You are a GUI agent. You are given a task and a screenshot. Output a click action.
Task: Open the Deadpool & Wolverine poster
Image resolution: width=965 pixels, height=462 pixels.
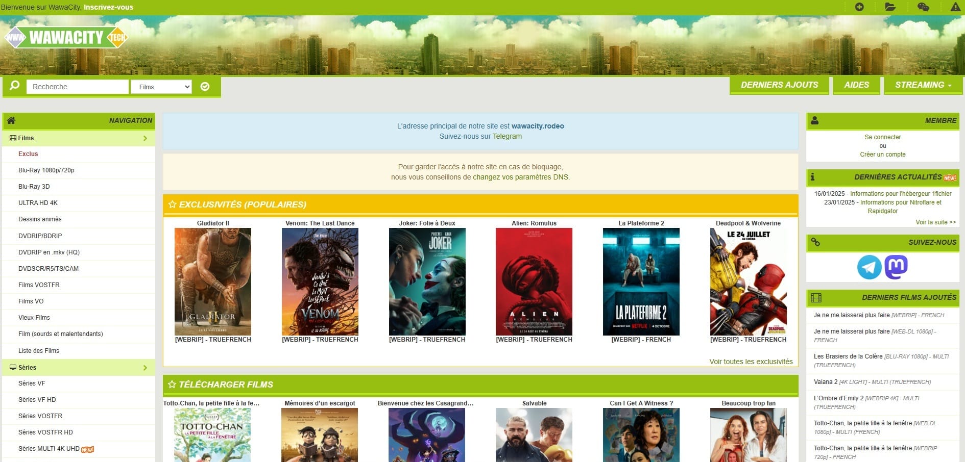749,281
